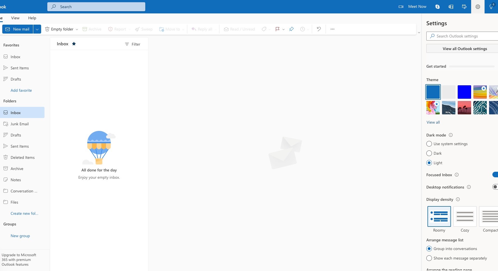Open the settings gear icon
498x271 pixels.
tap(478, 7)
